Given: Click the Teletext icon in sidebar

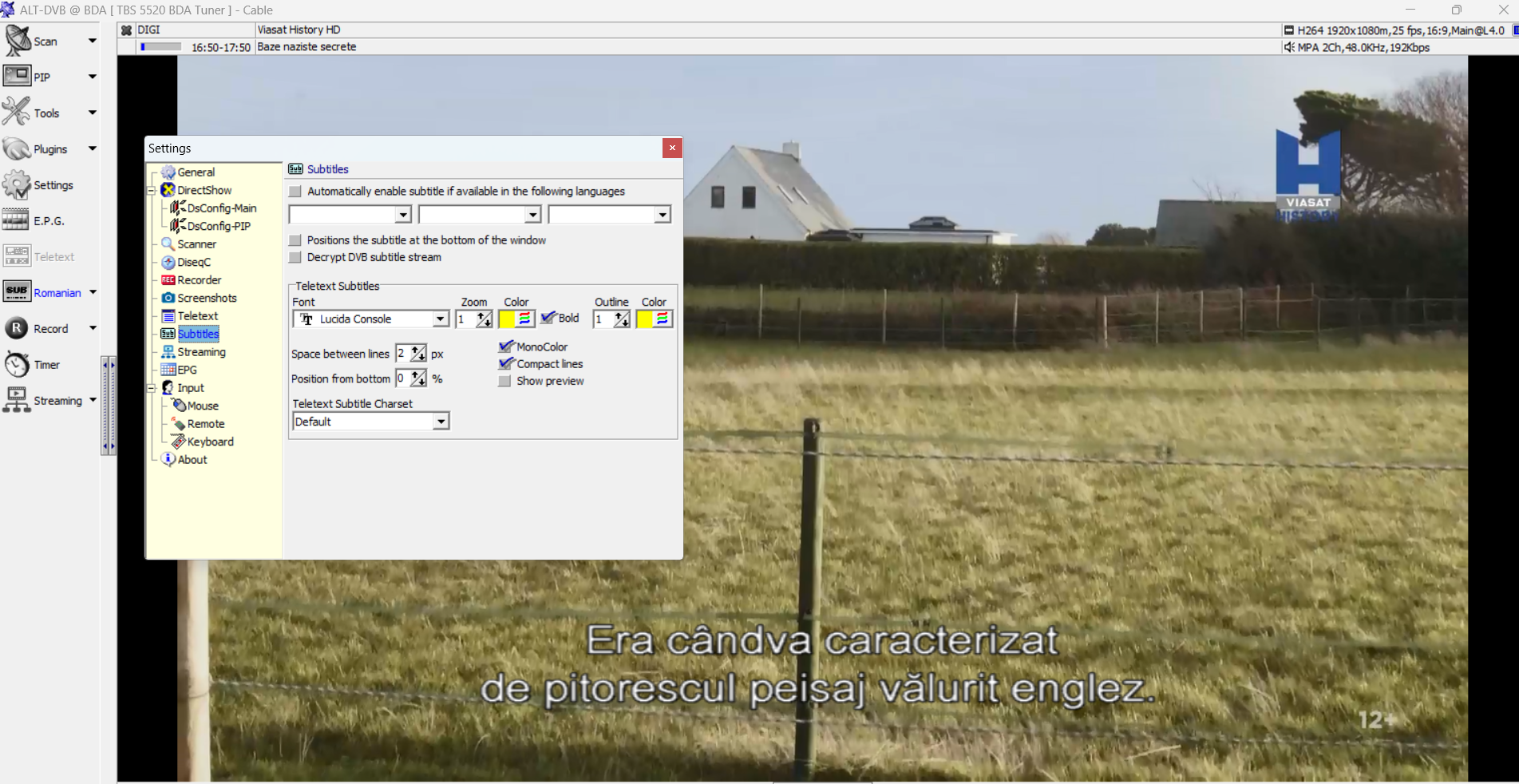Looking at the screenshot, I should coord(17,256).
